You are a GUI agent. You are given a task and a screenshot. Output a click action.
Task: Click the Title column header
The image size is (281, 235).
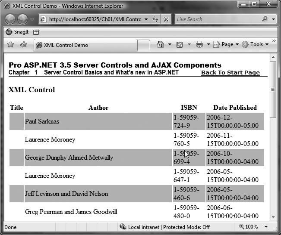coord(16,108)
